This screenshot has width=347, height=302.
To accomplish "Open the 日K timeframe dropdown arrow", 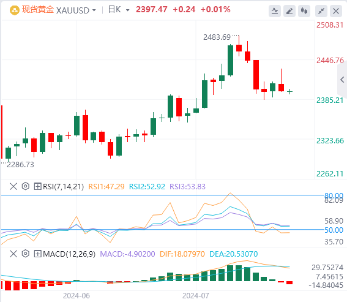I will (x=127, y=10).
